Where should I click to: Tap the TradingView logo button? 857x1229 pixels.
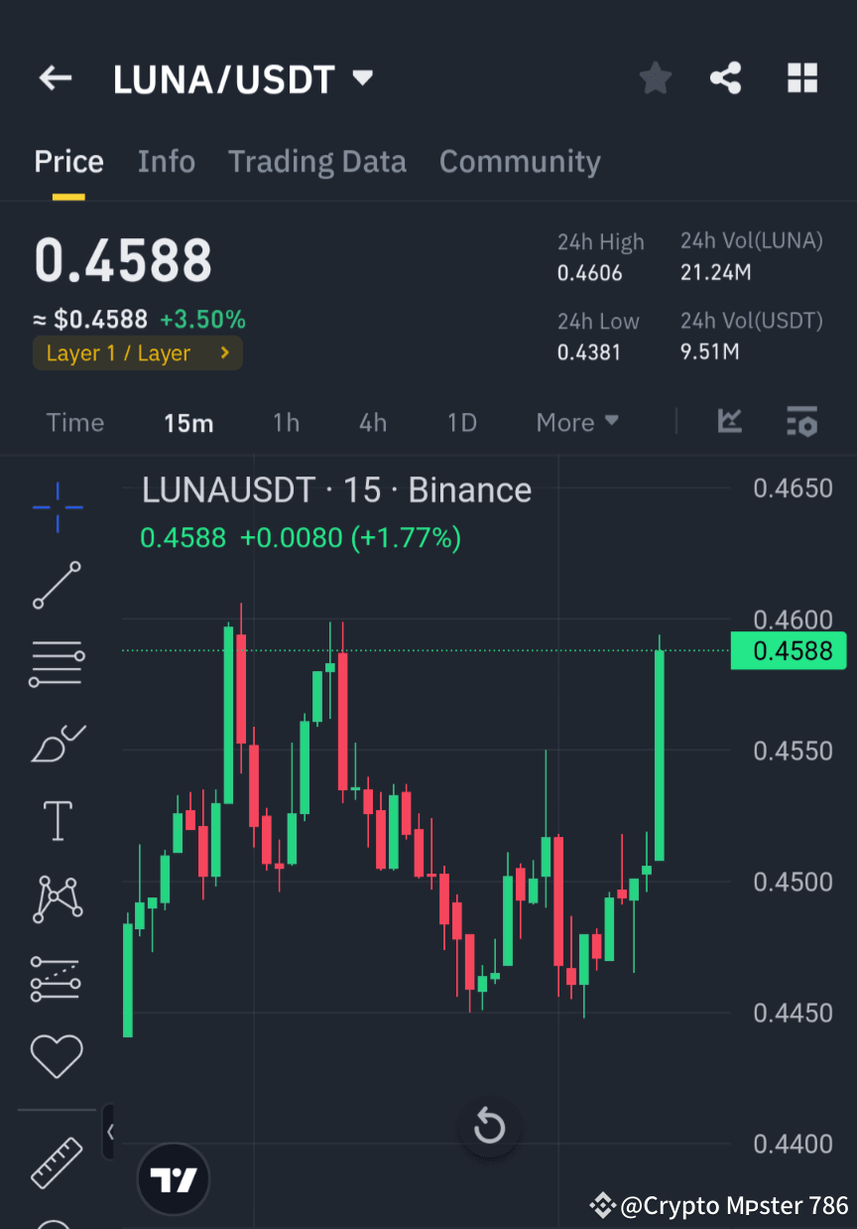click(174, 1179)
